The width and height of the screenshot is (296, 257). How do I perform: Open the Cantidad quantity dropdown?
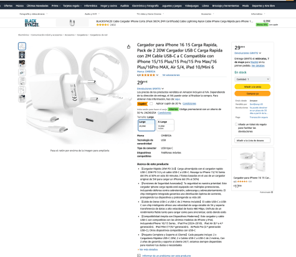[x=252, y=79]
